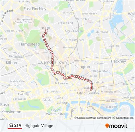Viewport: 135px width, 132px height.
Task: Click the Stamford Hill map label
Action: (x=104, y=32)
